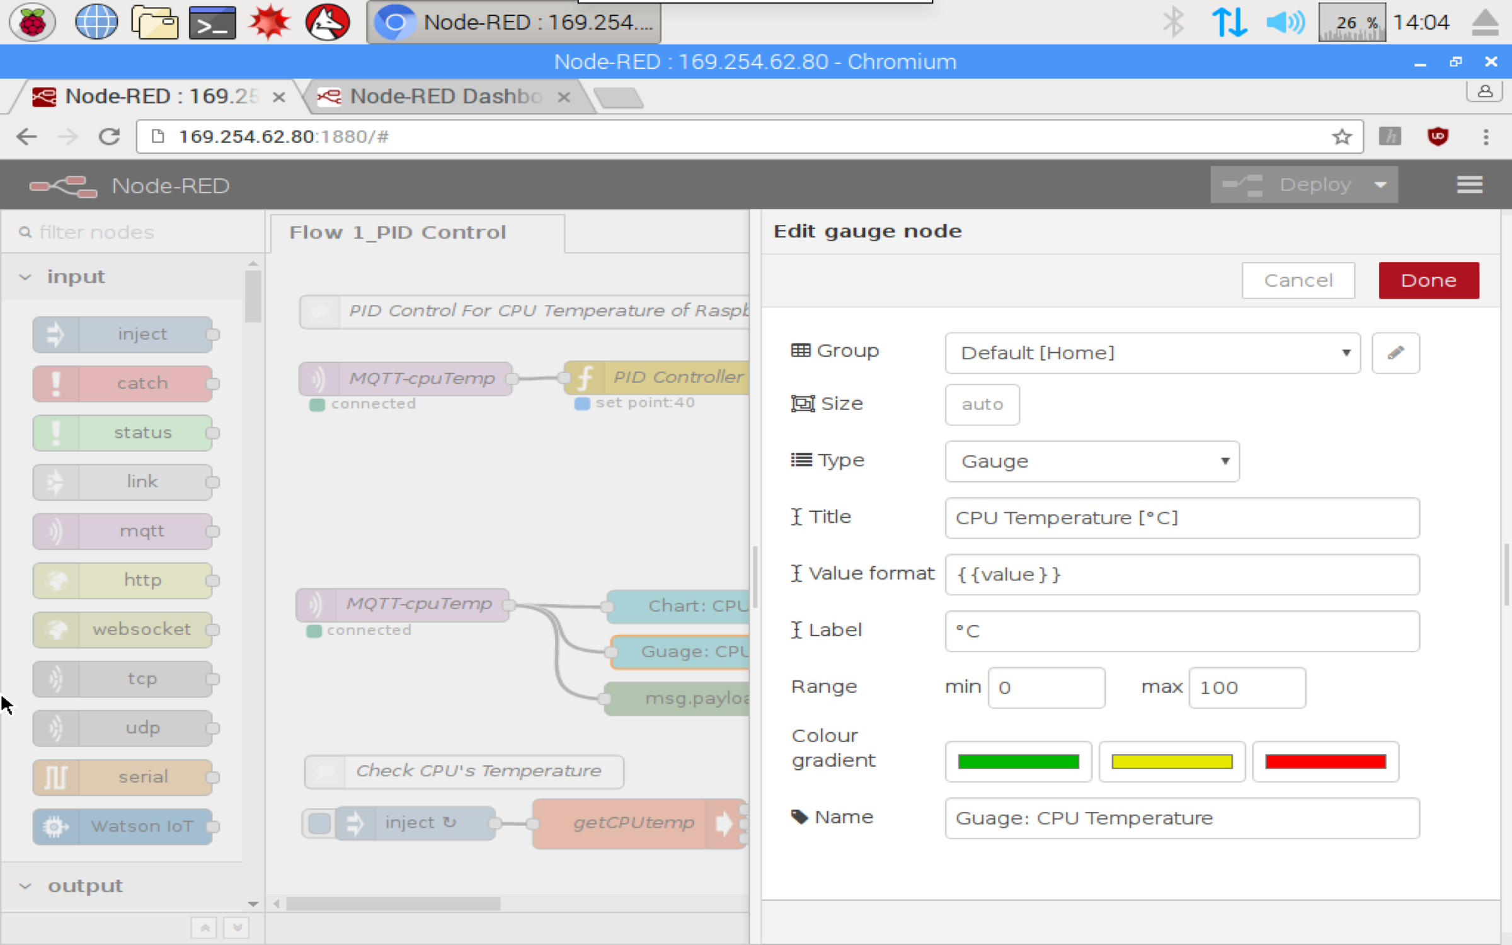Select the Flow 1_PID Control tab
The width and height of the screenshot is (1512, 945).
click(397, 232)
